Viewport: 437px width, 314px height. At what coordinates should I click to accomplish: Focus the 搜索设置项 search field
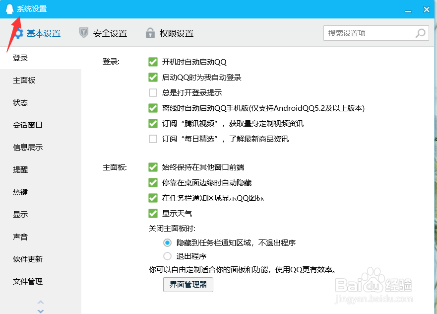376,33
